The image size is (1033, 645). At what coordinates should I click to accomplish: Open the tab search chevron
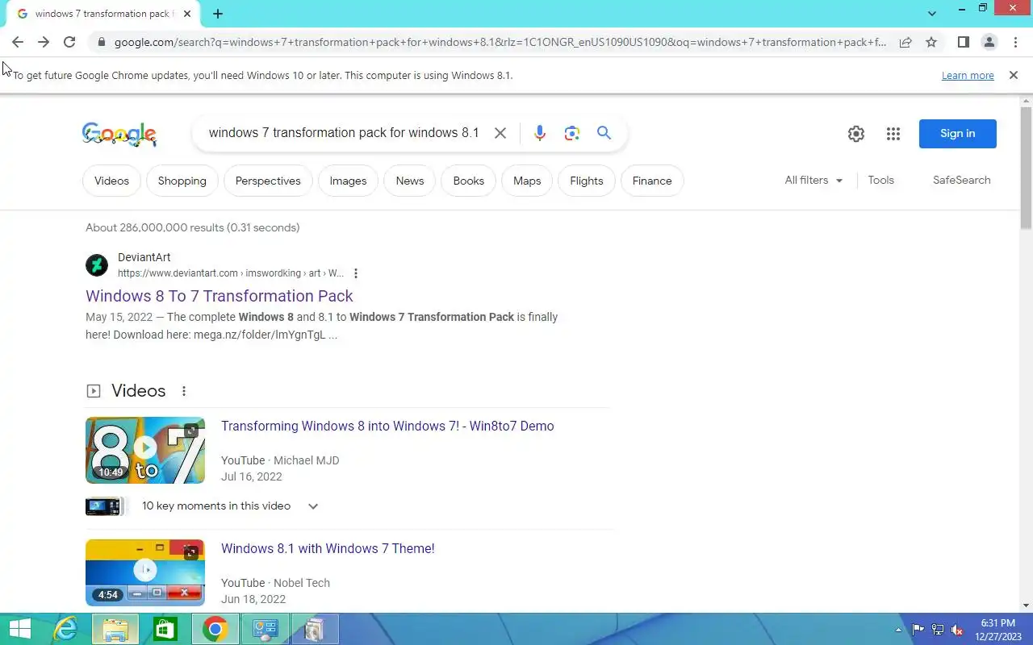[932, 14]
